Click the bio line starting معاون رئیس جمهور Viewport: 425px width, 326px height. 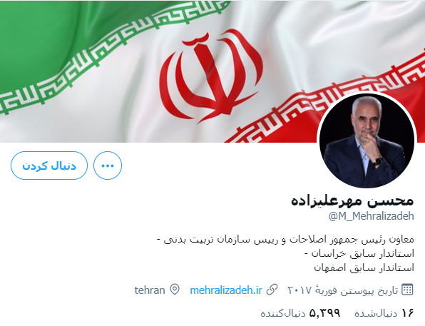pos(285,240)
